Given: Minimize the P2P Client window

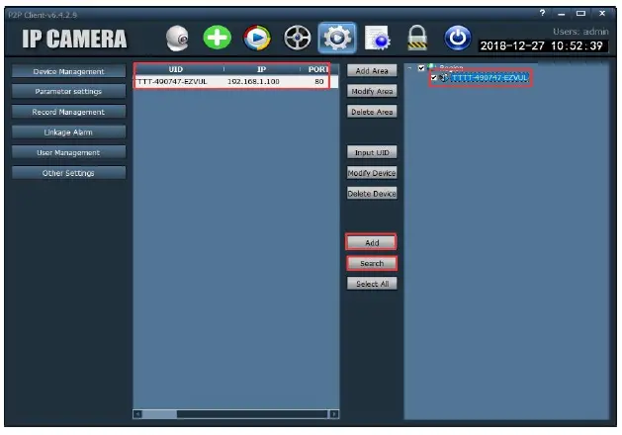Looking at the screenshot, I should 561,14.
